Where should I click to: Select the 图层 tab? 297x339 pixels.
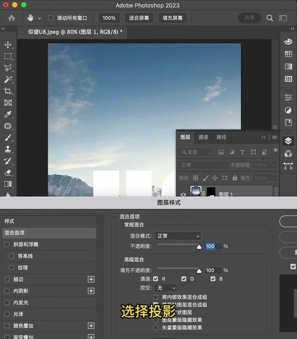click(185, 137)
